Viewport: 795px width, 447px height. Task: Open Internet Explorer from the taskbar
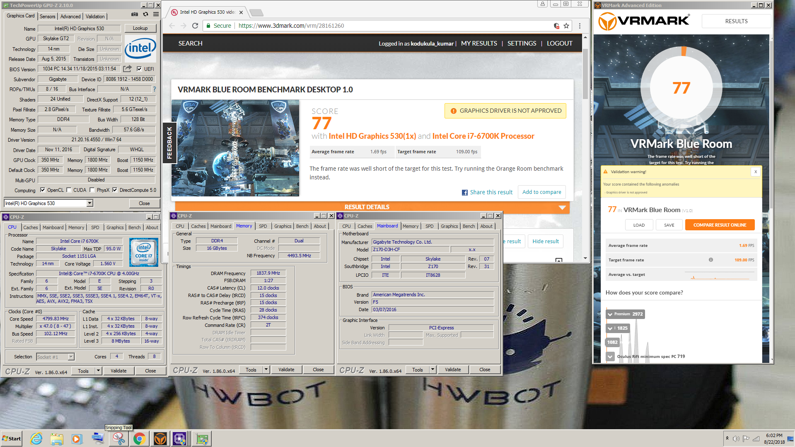(36, 438)
